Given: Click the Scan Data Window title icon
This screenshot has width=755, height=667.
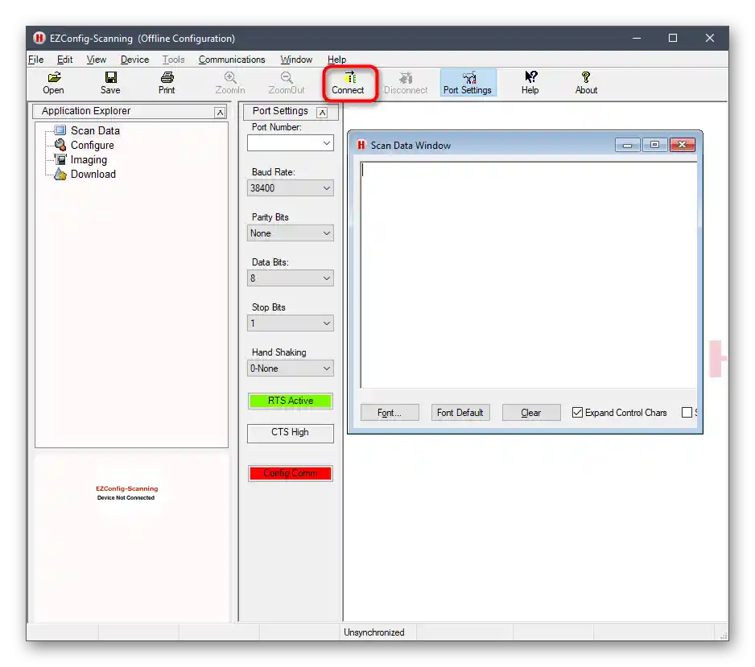Looking at the screenshot, I should [x=361, y=145].
